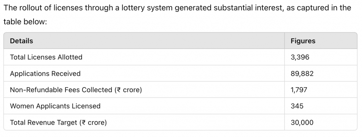Image resolution: width=362 pixels, height=137 pixels.
Task: Select the 3,396 figure cell
Action: point(321,57)
